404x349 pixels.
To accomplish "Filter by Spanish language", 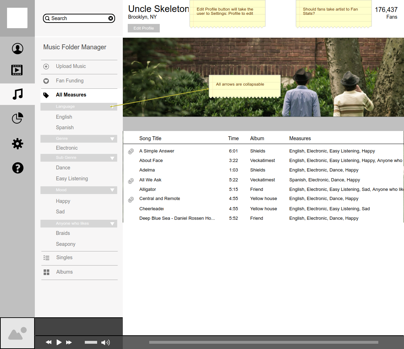I will point(65,127).
